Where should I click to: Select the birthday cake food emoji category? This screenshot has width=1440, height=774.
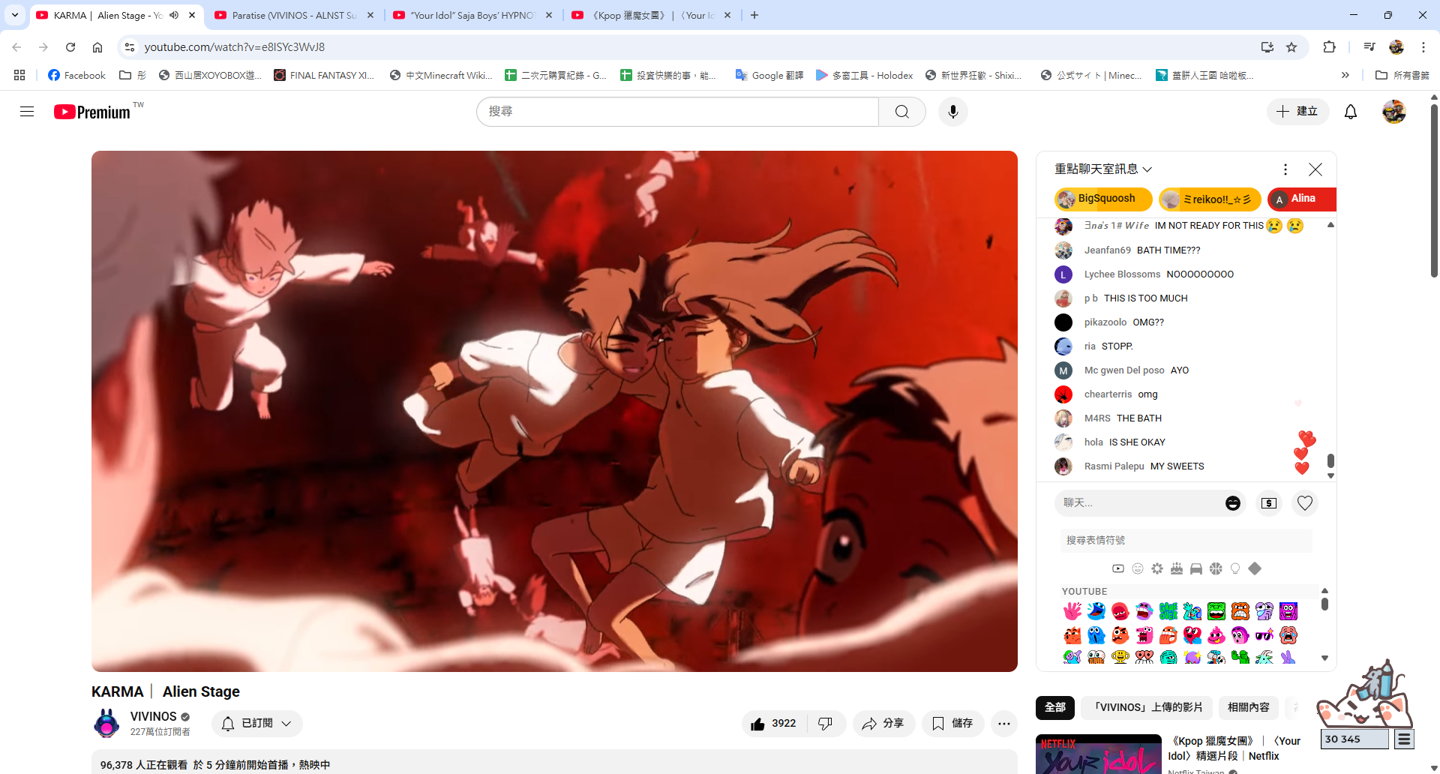tap(1177, 568)
